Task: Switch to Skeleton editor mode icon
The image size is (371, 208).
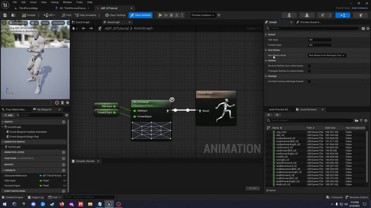Action: click(289, 16)
